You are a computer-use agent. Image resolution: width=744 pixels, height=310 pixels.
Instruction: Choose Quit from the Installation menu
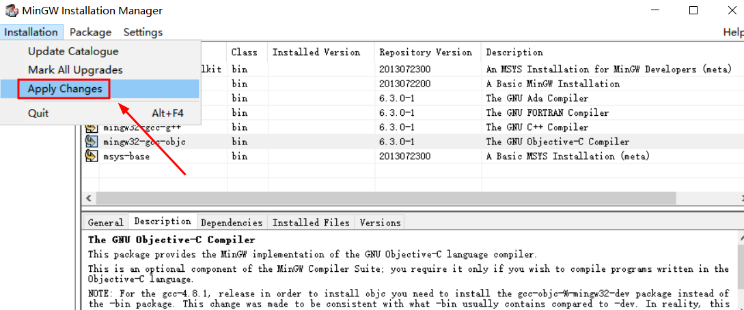point(38,113)
